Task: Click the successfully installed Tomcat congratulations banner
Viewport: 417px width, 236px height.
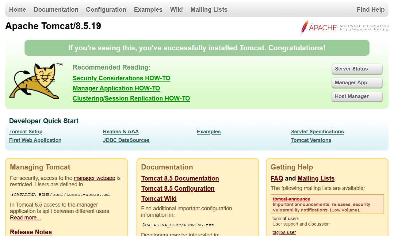Action: pyautogui.click(x=197, y=48)
